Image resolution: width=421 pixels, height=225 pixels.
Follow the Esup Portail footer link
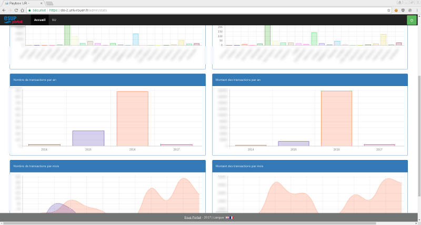pyautogui.click(x=193, y=217)
